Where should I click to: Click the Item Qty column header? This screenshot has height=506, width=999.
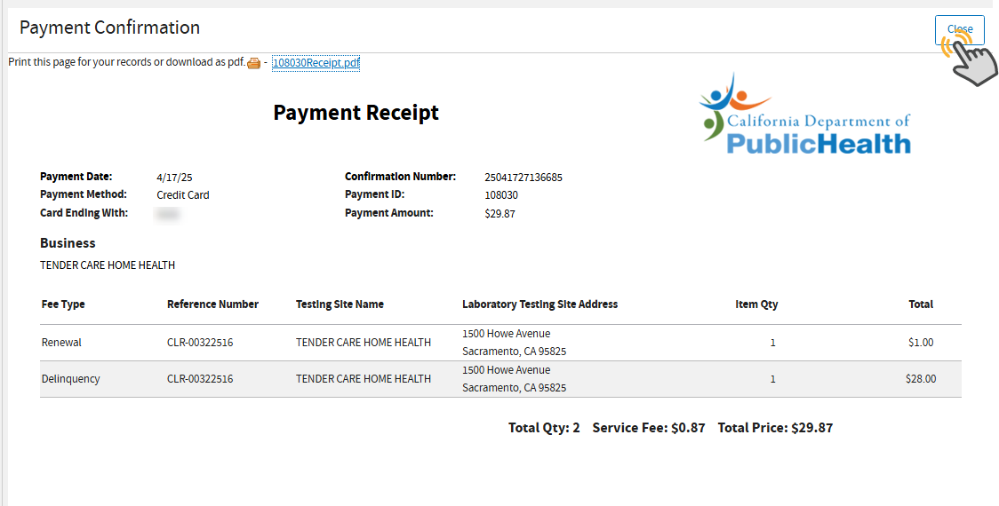pos(756,304)
